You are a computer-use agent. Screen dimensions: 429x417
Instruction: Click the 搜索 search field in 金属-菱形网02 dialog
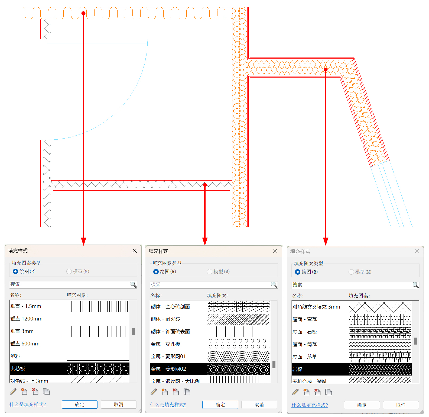(x=210, y=285)
